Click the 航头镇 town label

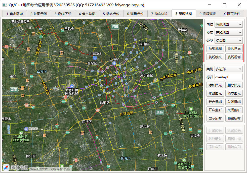[162, 155]
